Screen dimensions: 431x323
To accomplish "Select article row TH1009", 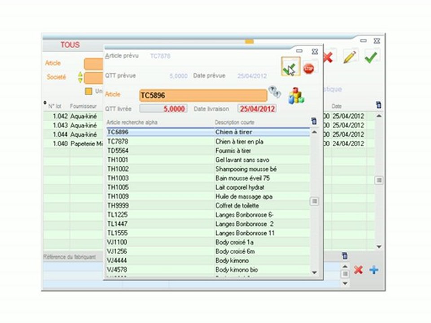I will (208, 196).
